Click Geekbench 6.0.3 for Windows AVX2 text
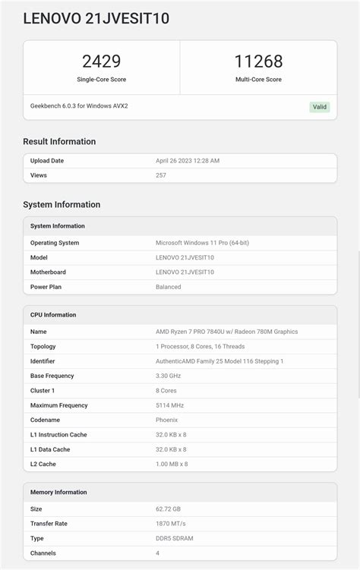The height and width of the screenshot is (570, 360). click(79, 105)
